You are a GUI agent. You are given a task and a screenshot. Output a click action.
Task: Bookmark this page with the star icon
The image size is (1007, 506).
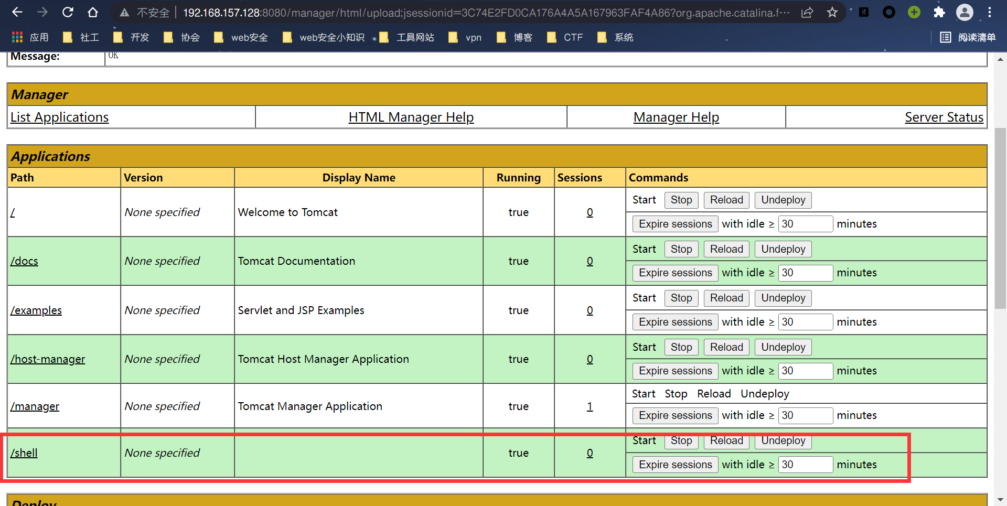(x=832, y=13)
